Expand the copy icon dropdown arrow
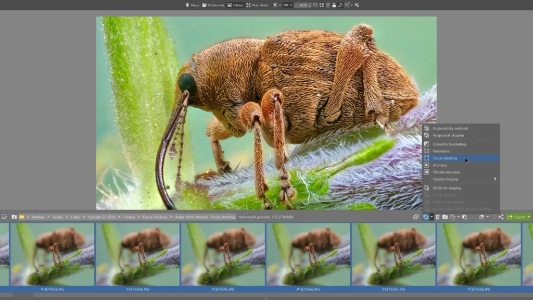The width and height of the screenshot is (533, 300). [x=458, y=217]
